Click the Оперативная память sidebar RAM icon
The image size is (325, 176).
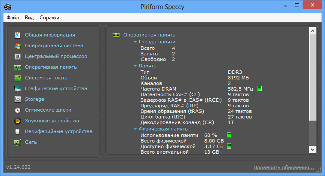coord(18,67)
